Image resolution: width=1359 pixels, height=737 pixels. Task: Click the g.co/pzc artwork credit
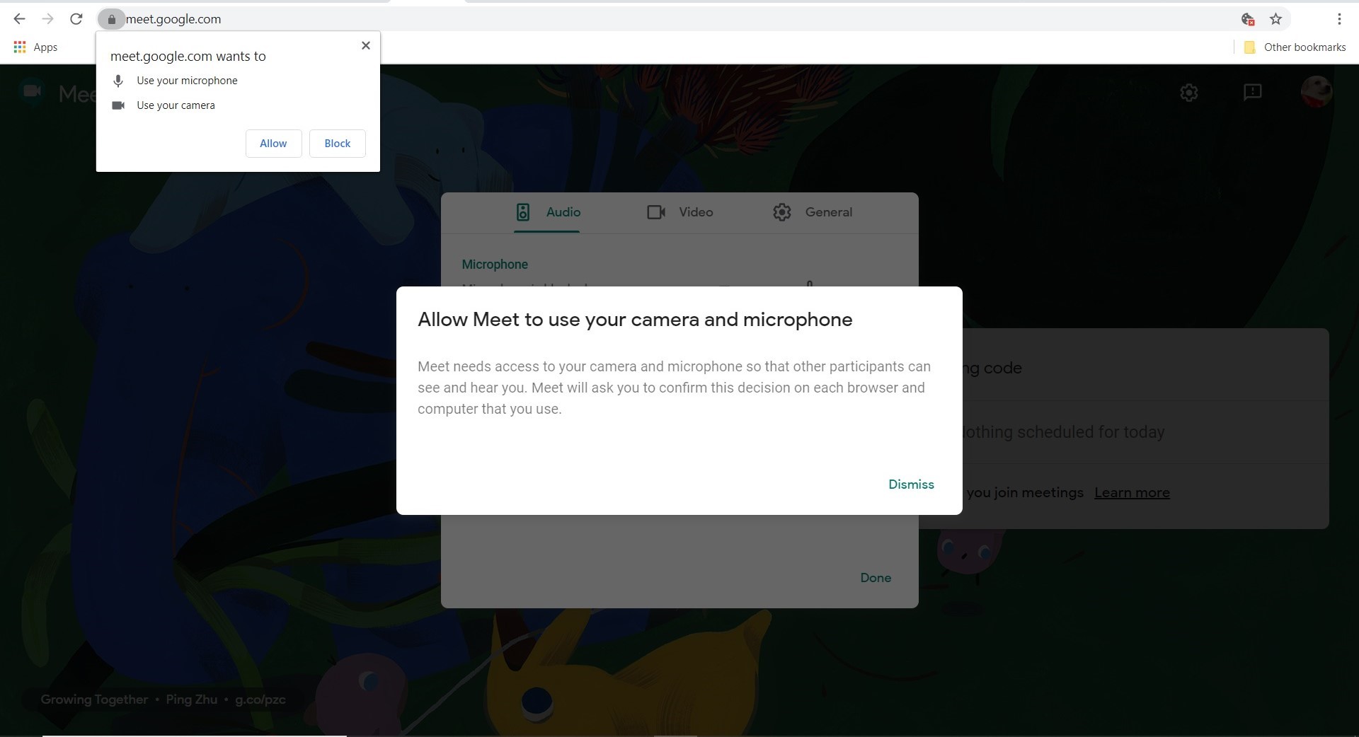click(x=260, y=700)
